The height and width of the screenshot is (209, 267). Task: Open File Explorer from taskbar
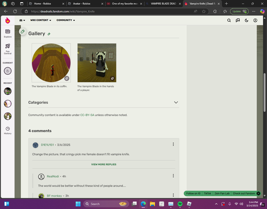152,204
